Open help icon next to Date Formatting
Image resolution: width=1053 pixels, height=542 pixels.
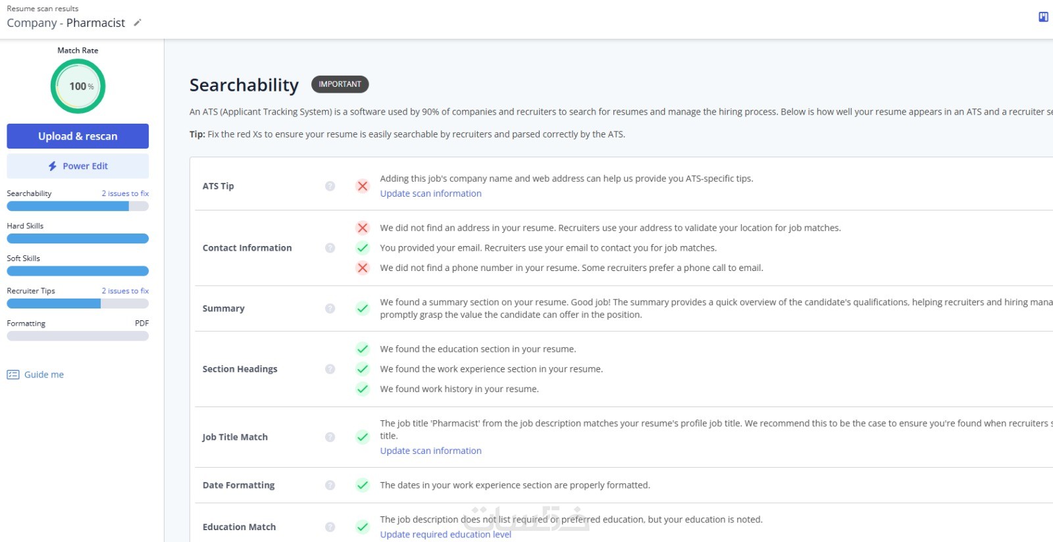click(330, 485)
